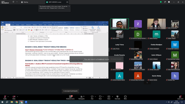Open Breakout rooms in the meeting toolbar
Viewport: 185px width, 104px height.
point(71,97)
